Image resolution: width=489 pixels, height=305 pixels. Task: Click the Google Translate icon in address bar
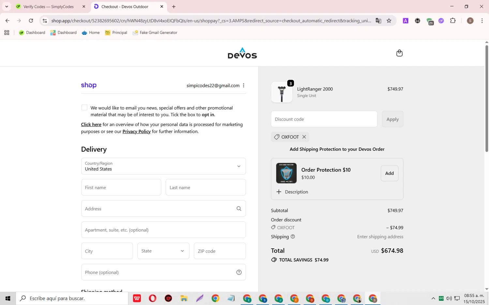(x=378, y=21)
